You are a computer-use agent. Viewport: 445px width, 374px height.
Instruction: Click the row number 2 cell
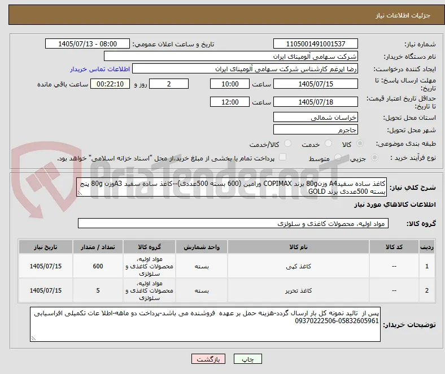pos(426,290)
